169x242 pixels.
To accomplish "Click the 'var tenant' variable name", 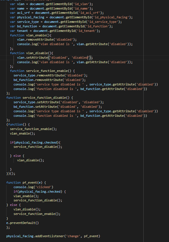I will [x=23, y=31].
